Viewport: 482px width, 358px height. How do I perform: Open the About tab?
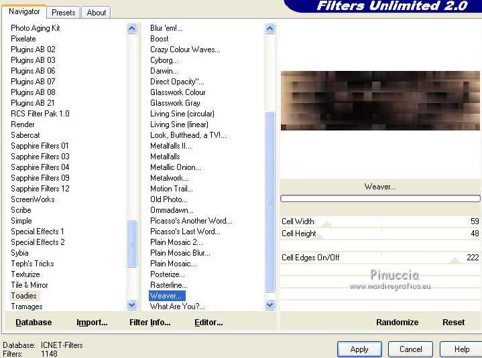pos(97,13)
